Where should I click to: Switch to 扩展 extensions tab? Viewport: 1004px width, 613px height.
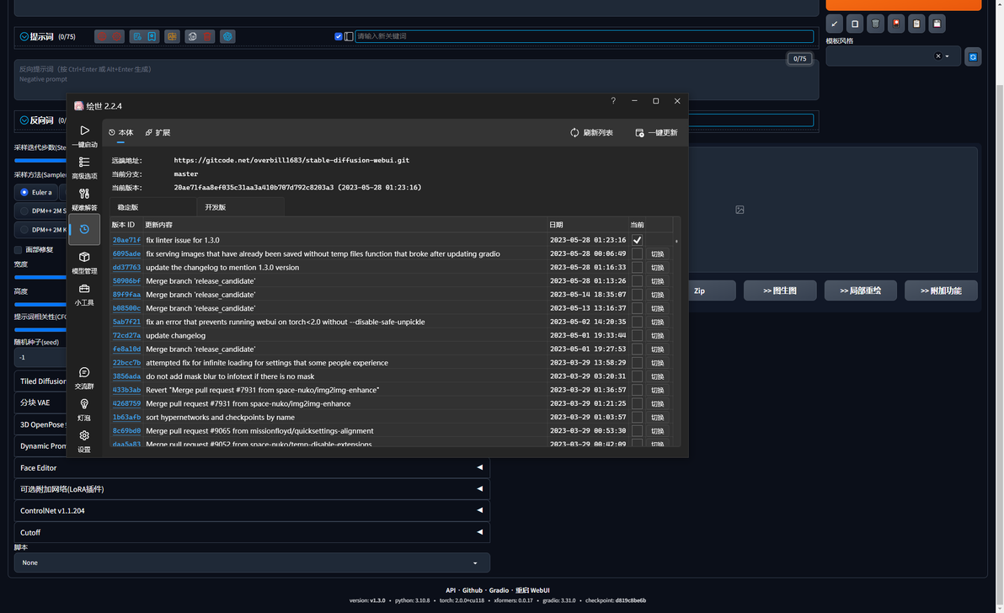tap(158, 132)
